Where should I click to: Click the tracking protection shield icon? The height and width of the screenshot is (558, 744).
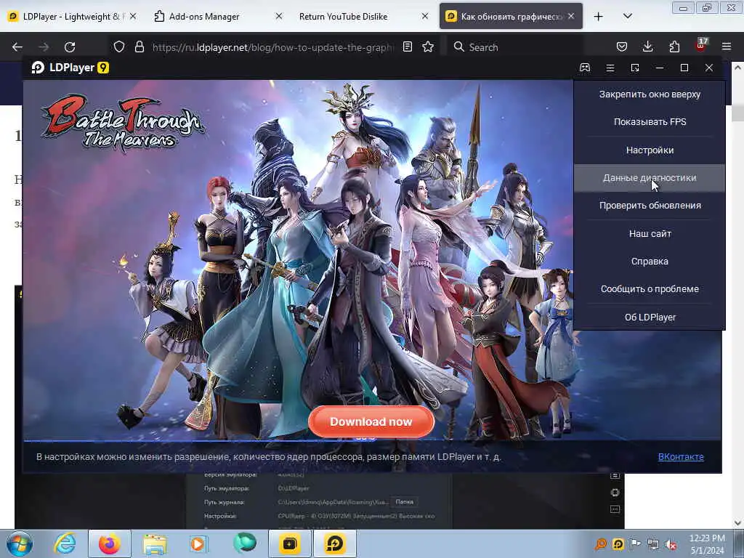[119, 47]
